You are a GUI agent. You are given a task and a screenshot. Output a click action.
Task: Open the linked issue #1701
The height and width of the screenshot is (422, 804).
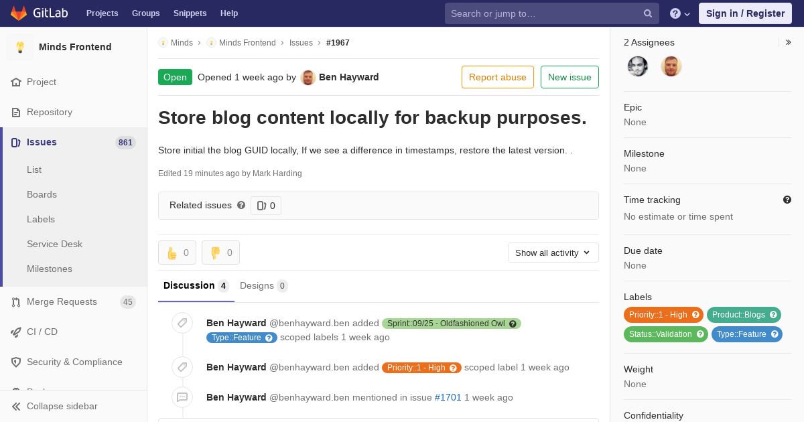pos(448,397)
